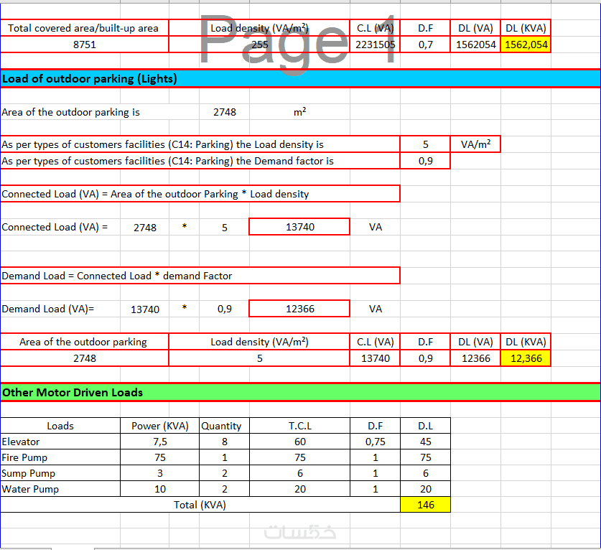The image size is (601, 550).
Task: Select the DL (VA) value 1562054
Action: 475,45
